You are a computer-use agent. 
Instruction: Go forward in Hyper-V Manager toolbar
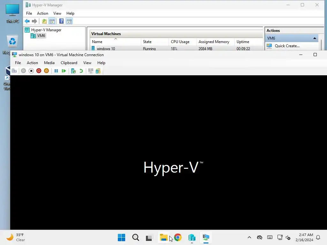click(34, 21)
